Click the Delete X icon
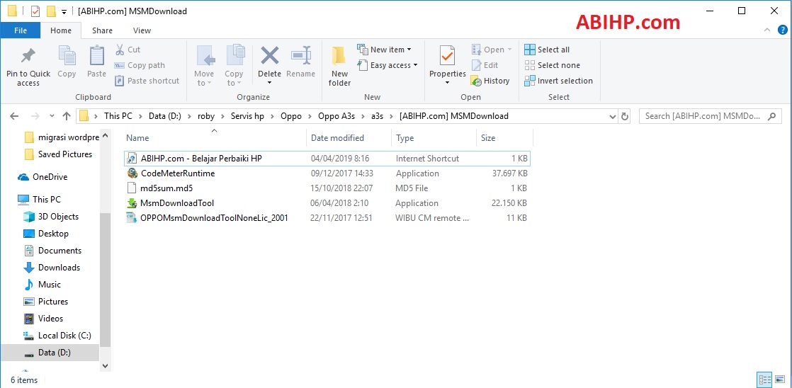Viewport: 792px width, 388px height. pos(269,55)
